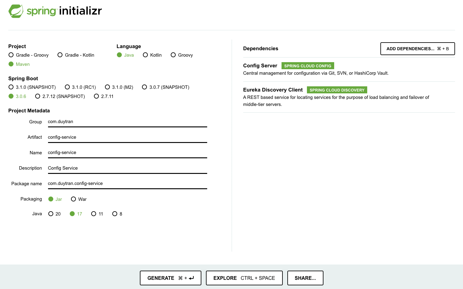The width and height of the screenshot is (463, 289).
Task: Click the Spring Initializr logo
Action: click(x=55, y=11)
